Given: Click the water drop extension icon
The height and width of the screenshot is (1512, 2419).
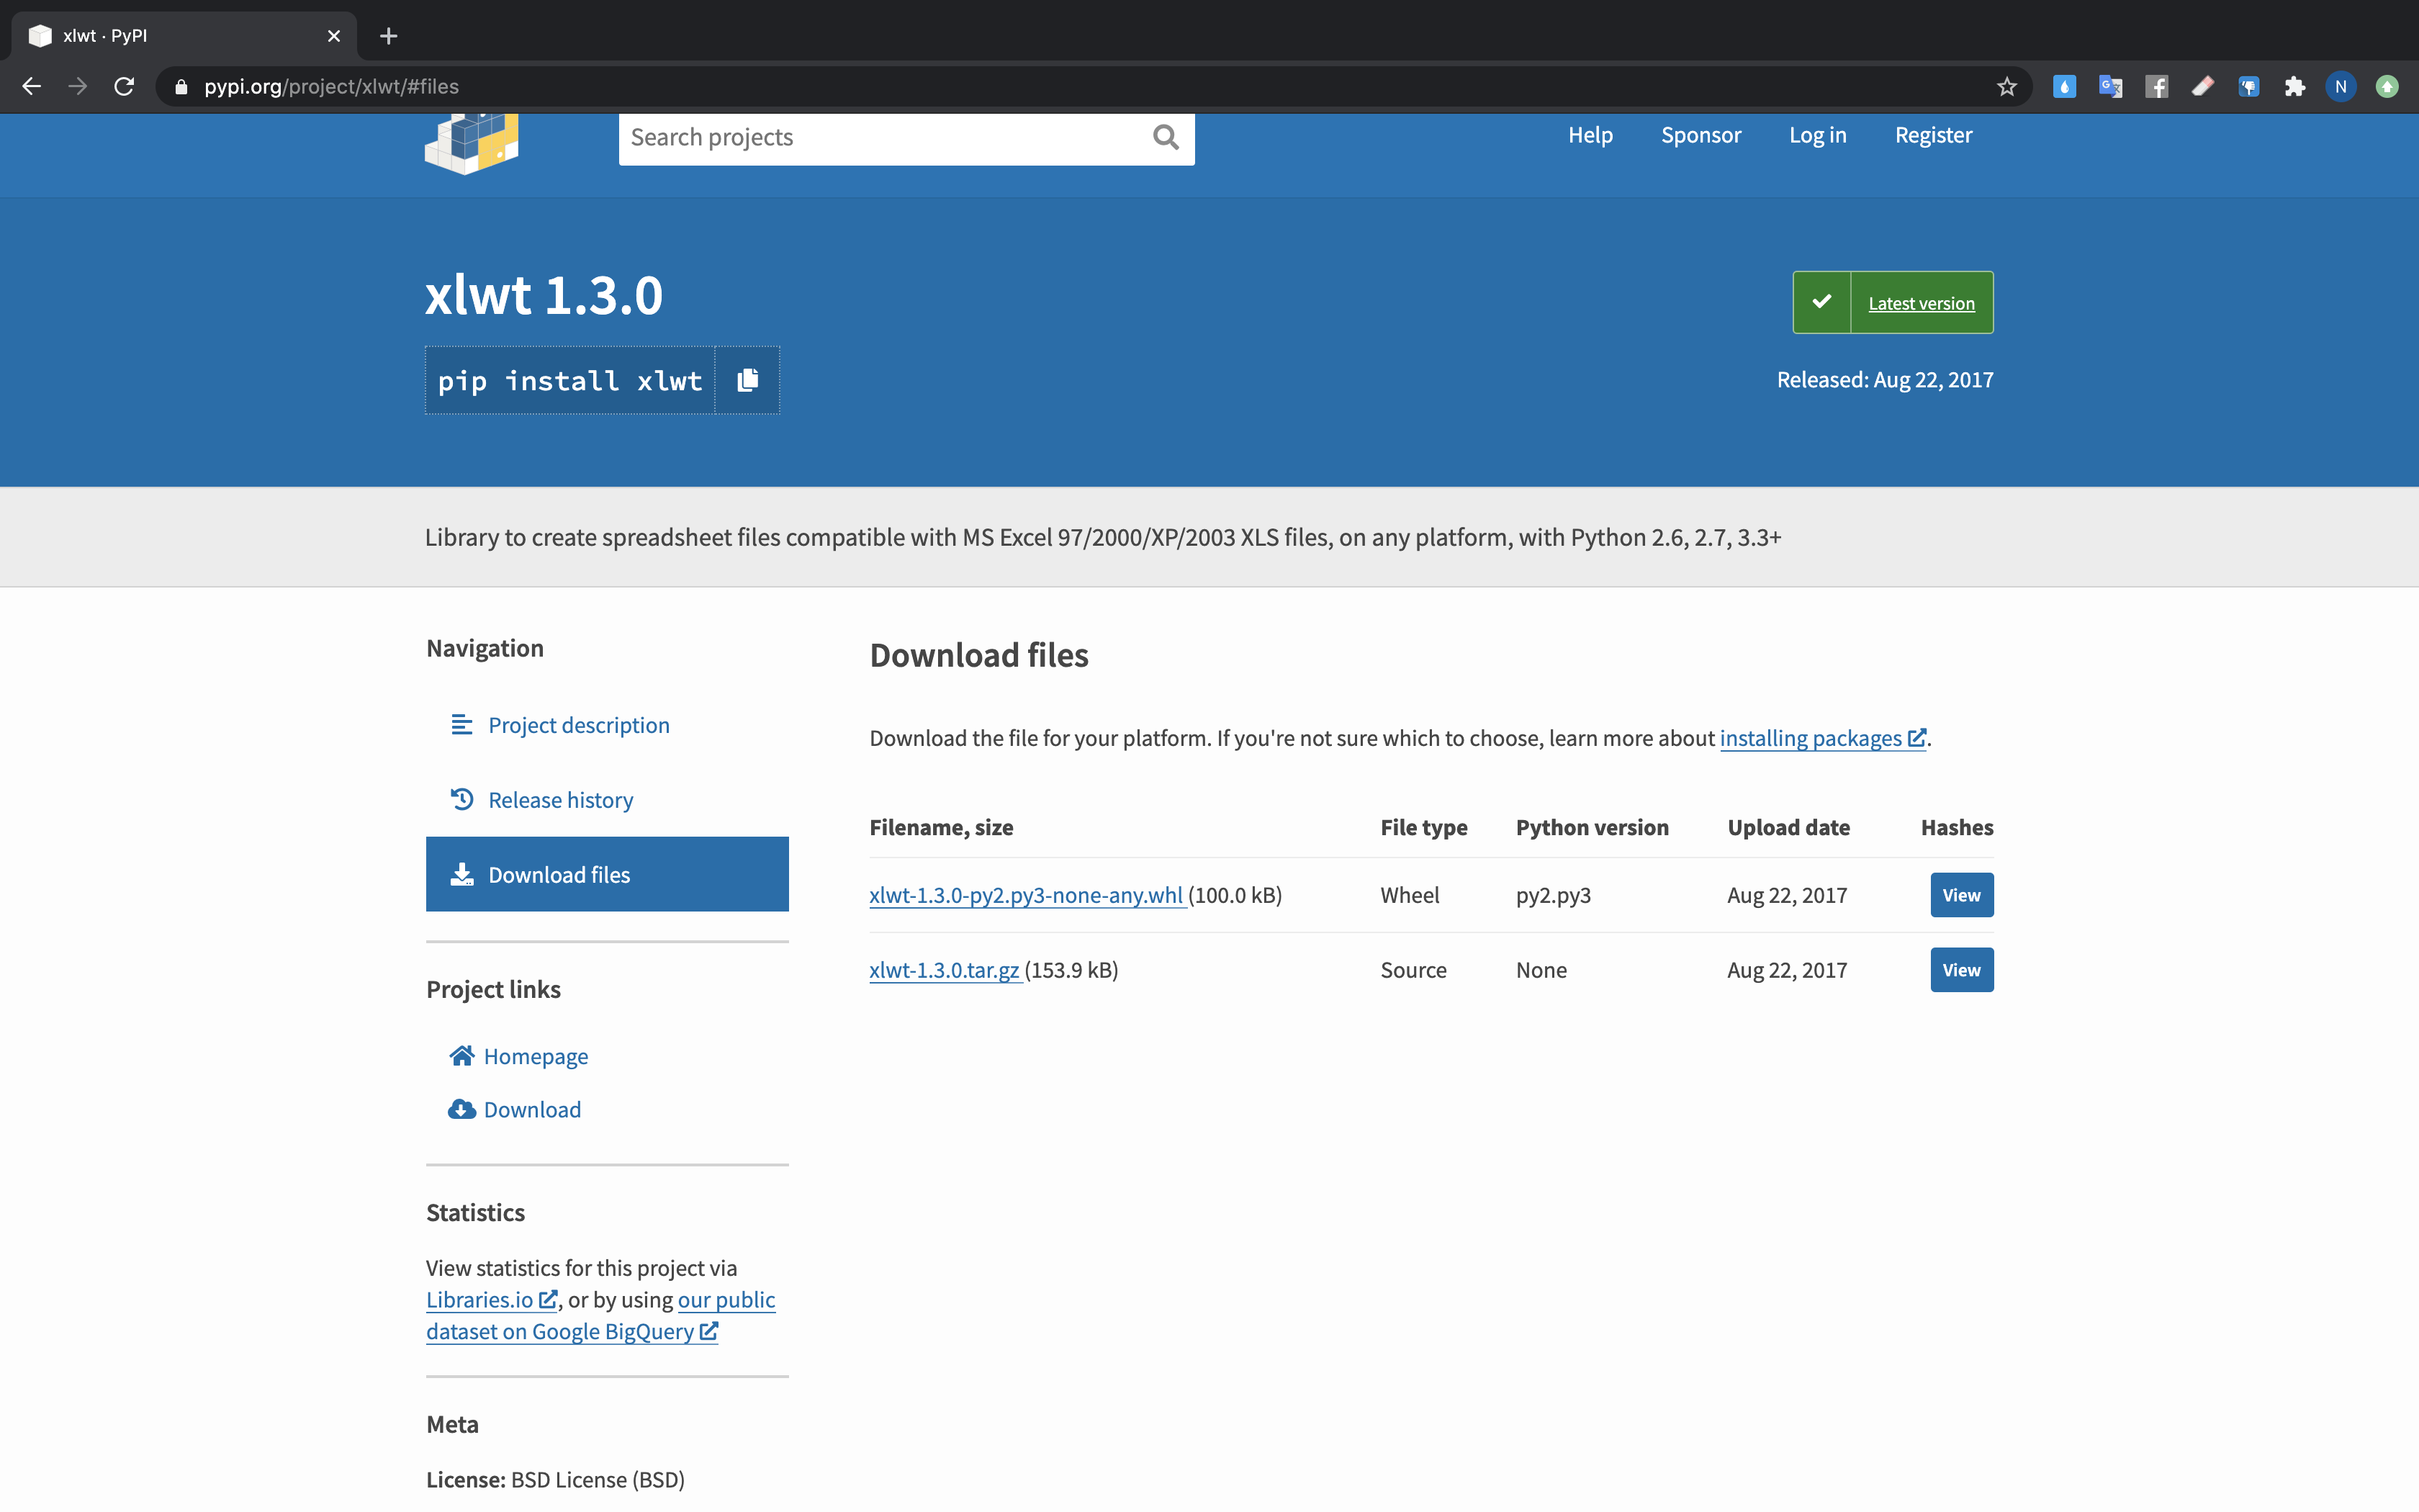Looking at the screenshot, I should [x=2064, y=87].
